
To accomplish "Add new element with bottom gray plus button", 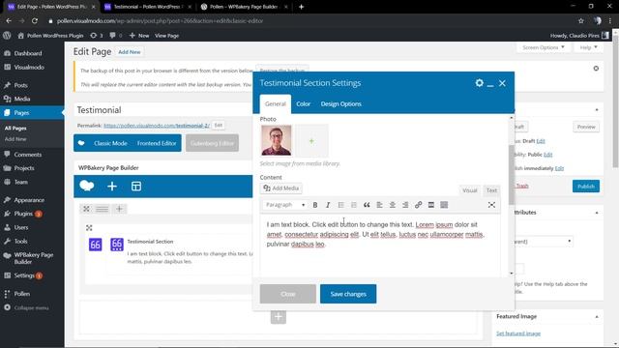I will click(x=279, y=316).
